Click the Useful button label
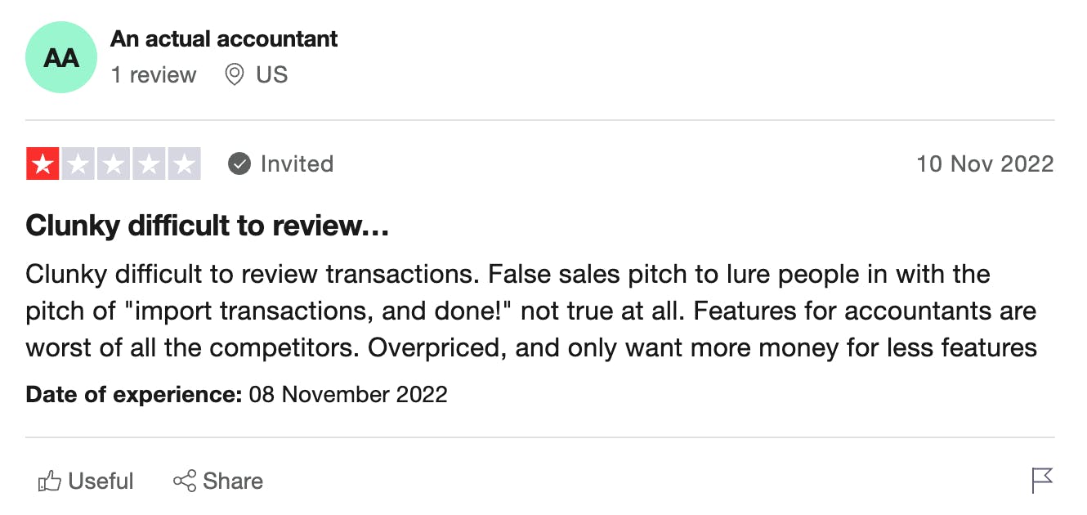 coord(101,481)
